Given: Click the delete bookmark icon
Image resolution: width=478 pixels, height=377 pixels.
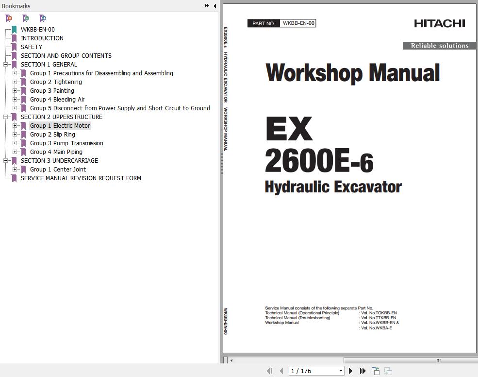Looking at the screenshot, I should (9, 18).
